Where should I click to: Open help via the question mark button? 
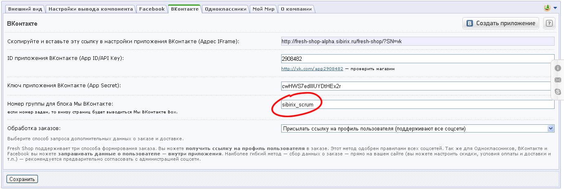(x=549, y=24)
